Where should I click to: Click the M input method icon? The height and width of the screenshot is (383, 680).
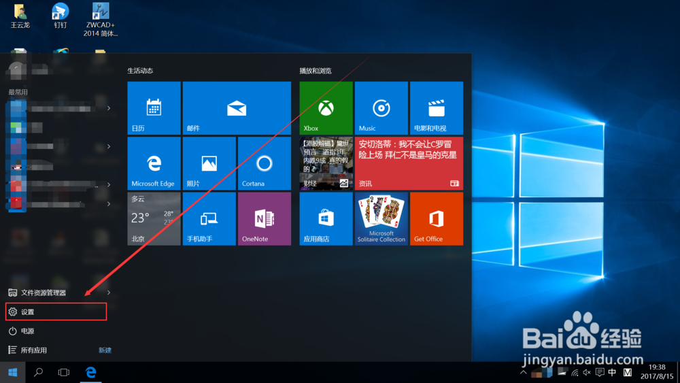click(x=627, y=372)
